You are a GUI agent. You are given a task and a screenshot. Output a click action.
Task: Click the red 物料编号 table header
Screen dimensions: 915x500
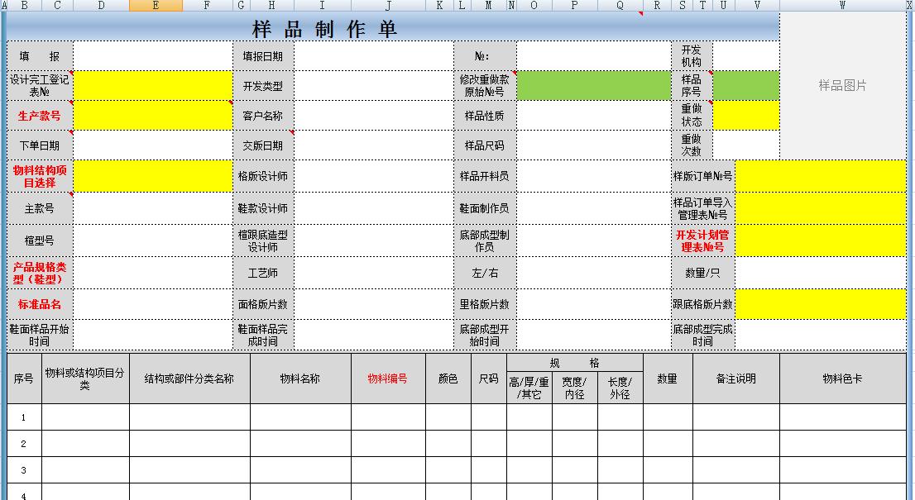coord(388,379)
